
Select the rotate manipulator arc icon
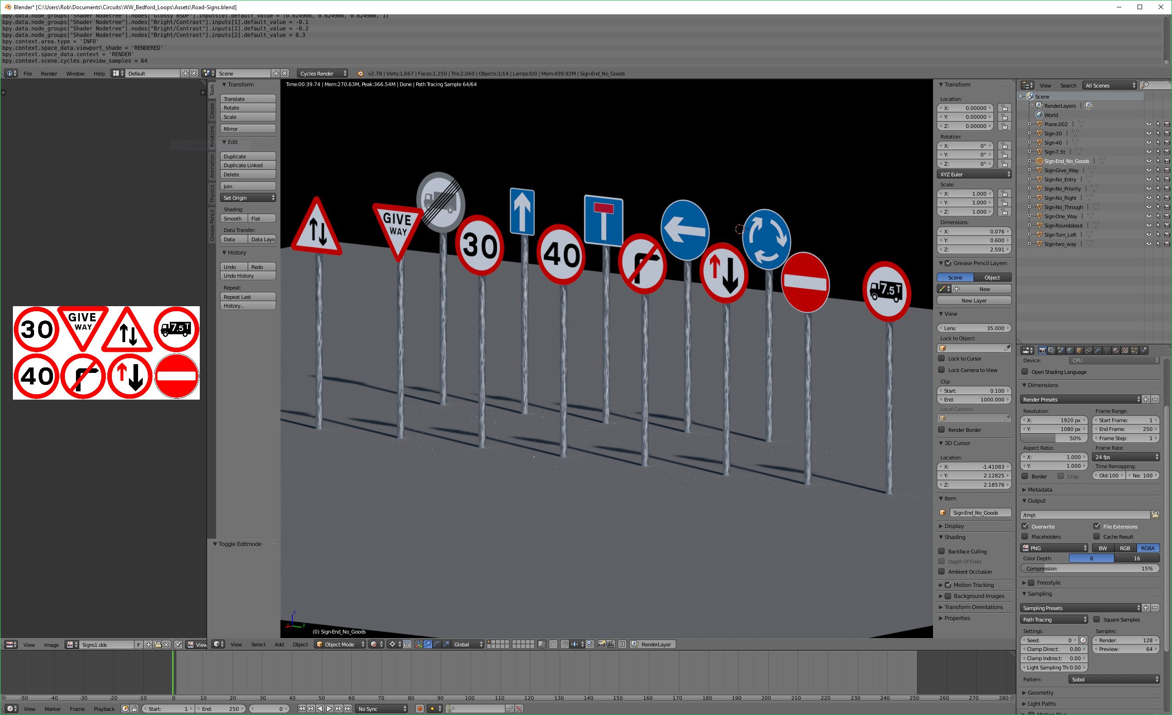coord(437,645)
